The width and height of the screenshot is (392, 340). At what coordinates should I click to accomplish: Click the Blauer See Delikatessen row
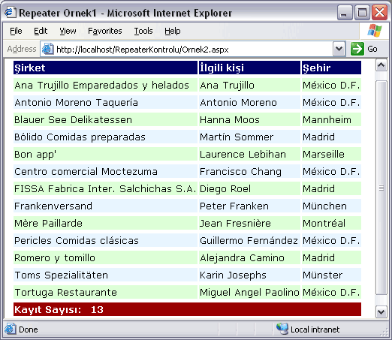pyautogui.click(x=187, y=119)
